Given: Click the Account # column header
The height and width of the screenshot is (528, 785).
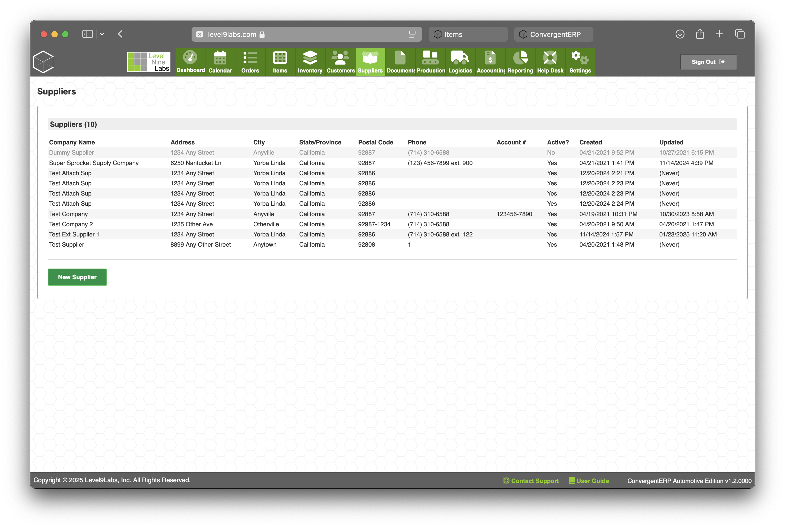Looking at the screenshot, I should 511,143.
